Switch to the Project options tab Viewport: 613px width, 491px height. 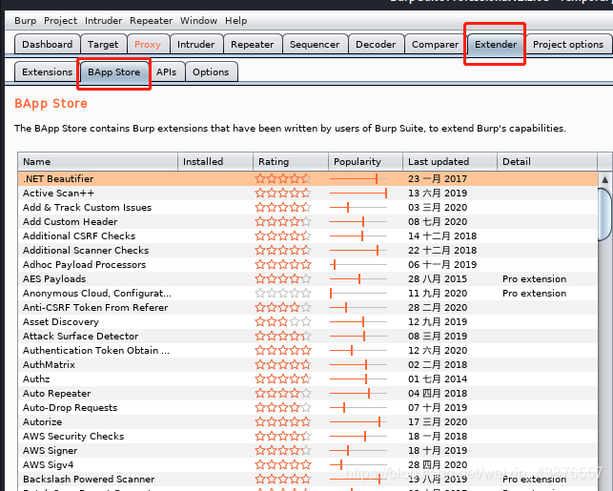click(568, 44)
